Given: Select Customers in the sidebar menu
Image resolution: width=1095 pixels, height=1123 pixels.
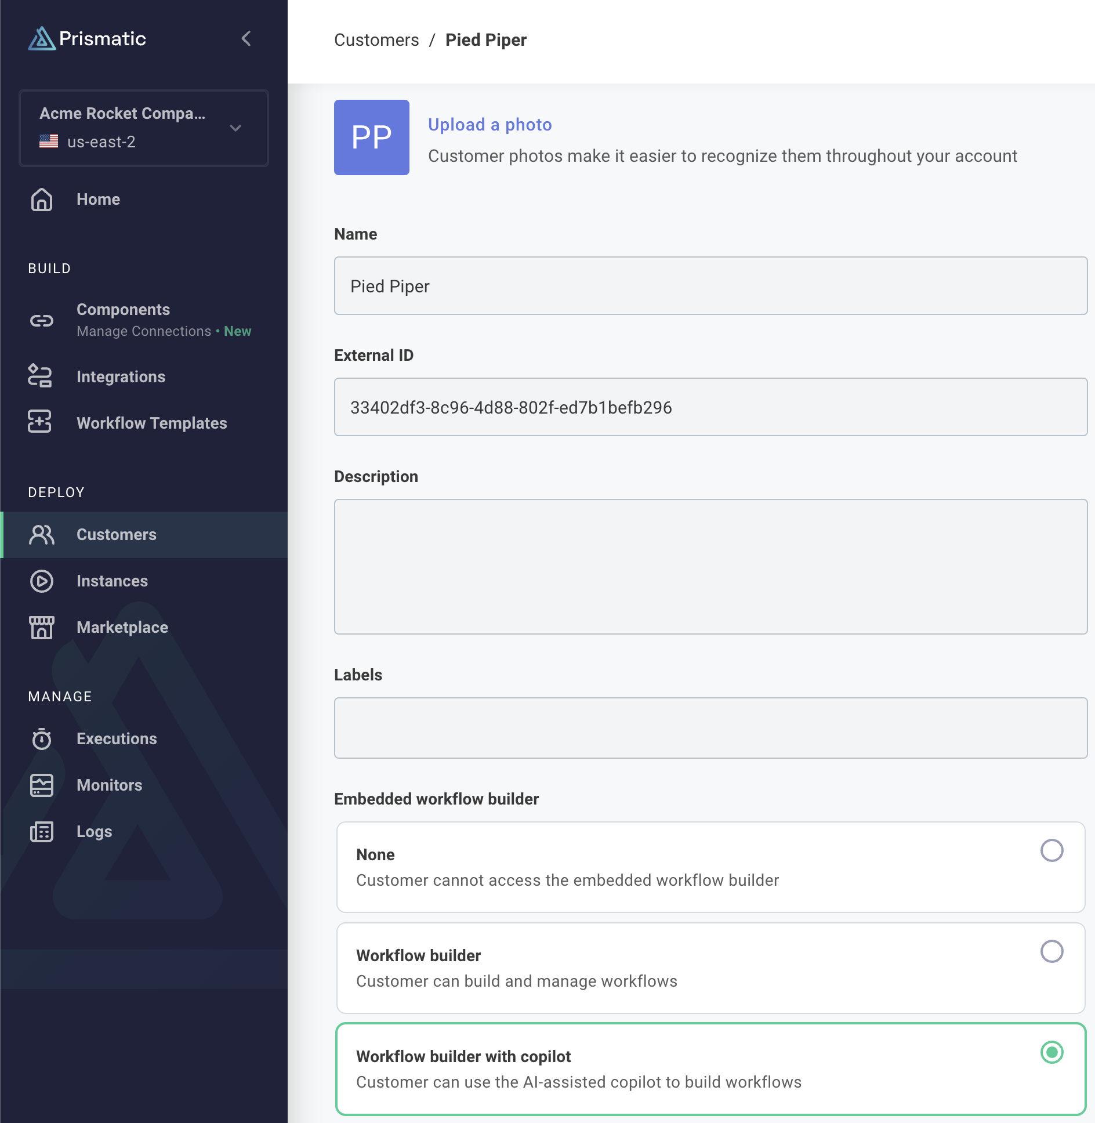Looking at the screenshot, I should 115,534.
